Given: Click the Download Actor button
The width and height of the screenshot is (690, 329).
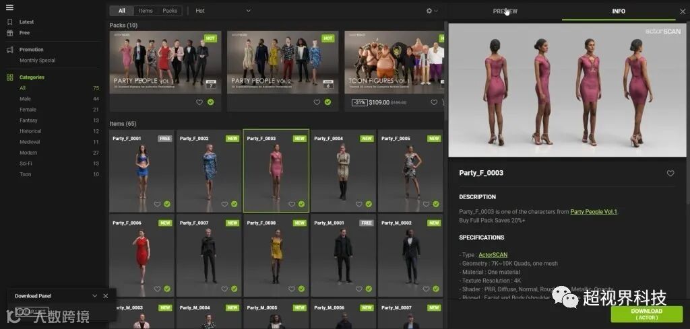Looking at the screenshot, I should pyautogui.click(x=646, y=314).
